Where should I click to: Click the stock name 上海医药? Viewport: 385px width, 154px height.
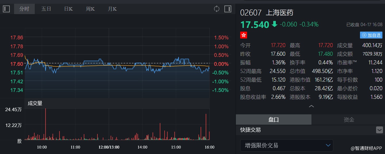click(279, 13)
